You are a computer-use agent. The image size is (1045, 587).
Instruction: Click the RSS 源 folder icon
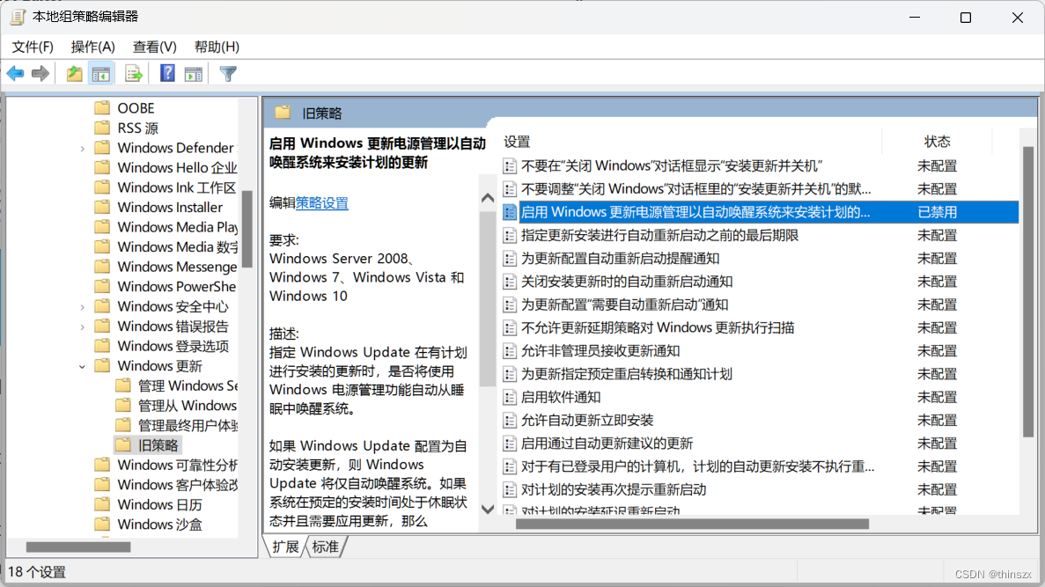(x=102, y=128)
